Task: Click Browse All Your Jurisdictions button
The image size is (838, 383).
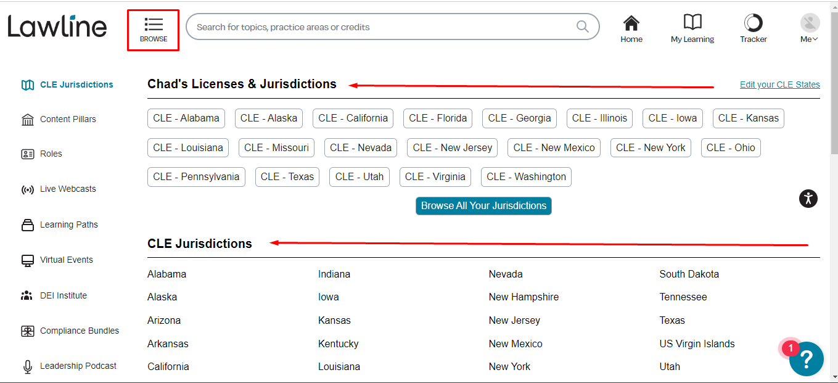Action: pos(483,206)
